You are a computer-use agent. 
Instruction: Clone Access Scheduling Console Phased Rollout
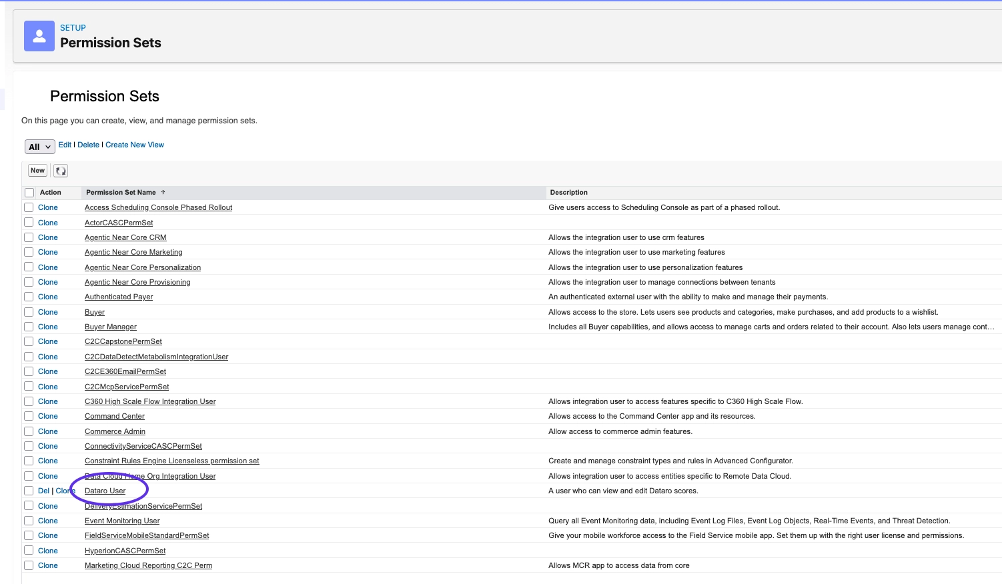click(48, 207)
